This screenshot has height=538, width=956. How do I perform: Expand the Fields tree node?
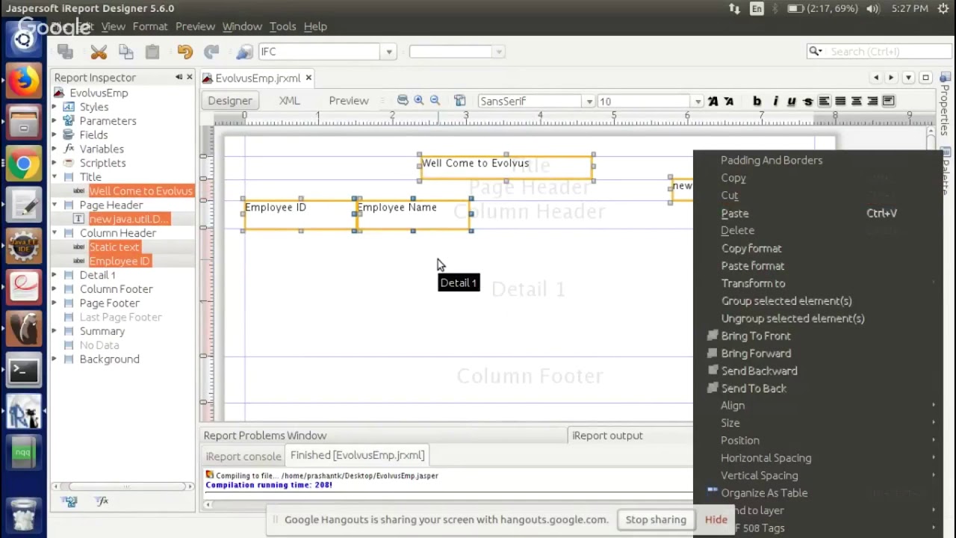pyautogui.click(x=54, y=135)
